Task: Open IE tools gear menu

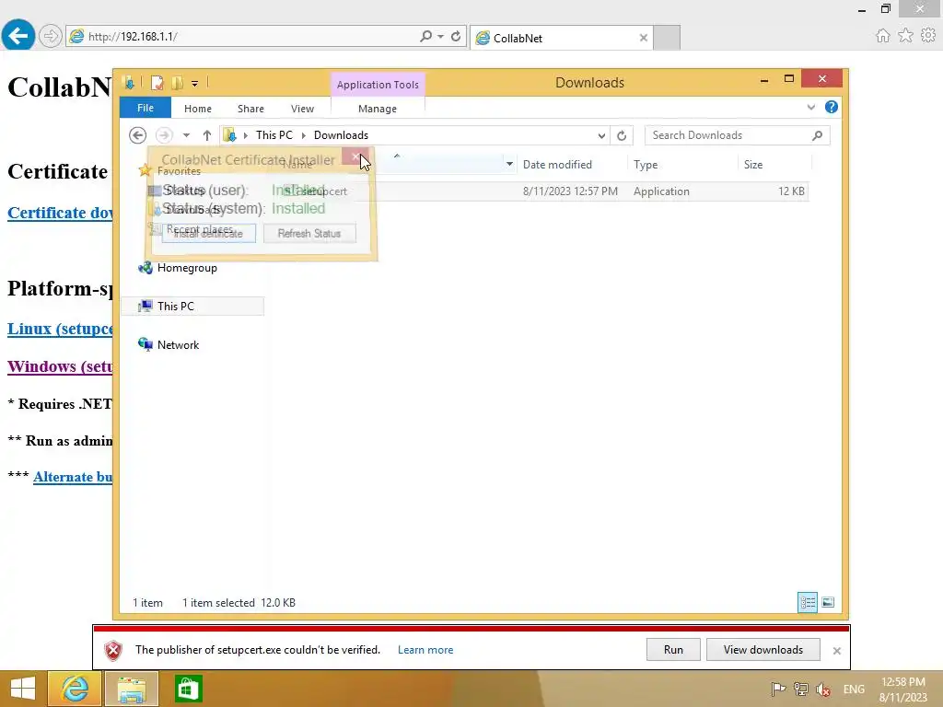Action: click(928, 36)
